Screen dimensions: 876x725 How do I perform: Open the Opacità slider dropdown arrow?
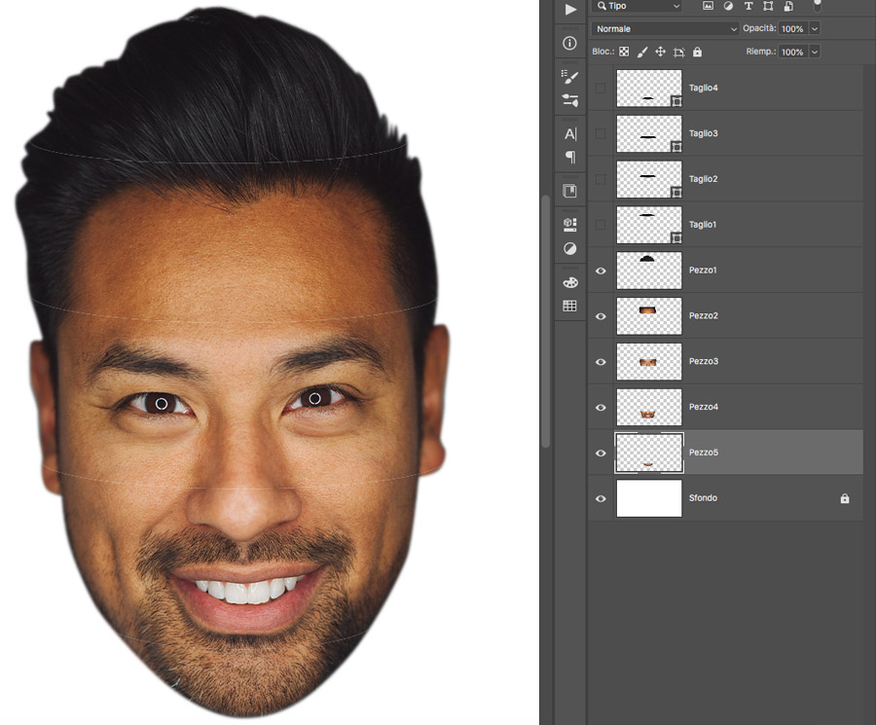tap(815, 28)
